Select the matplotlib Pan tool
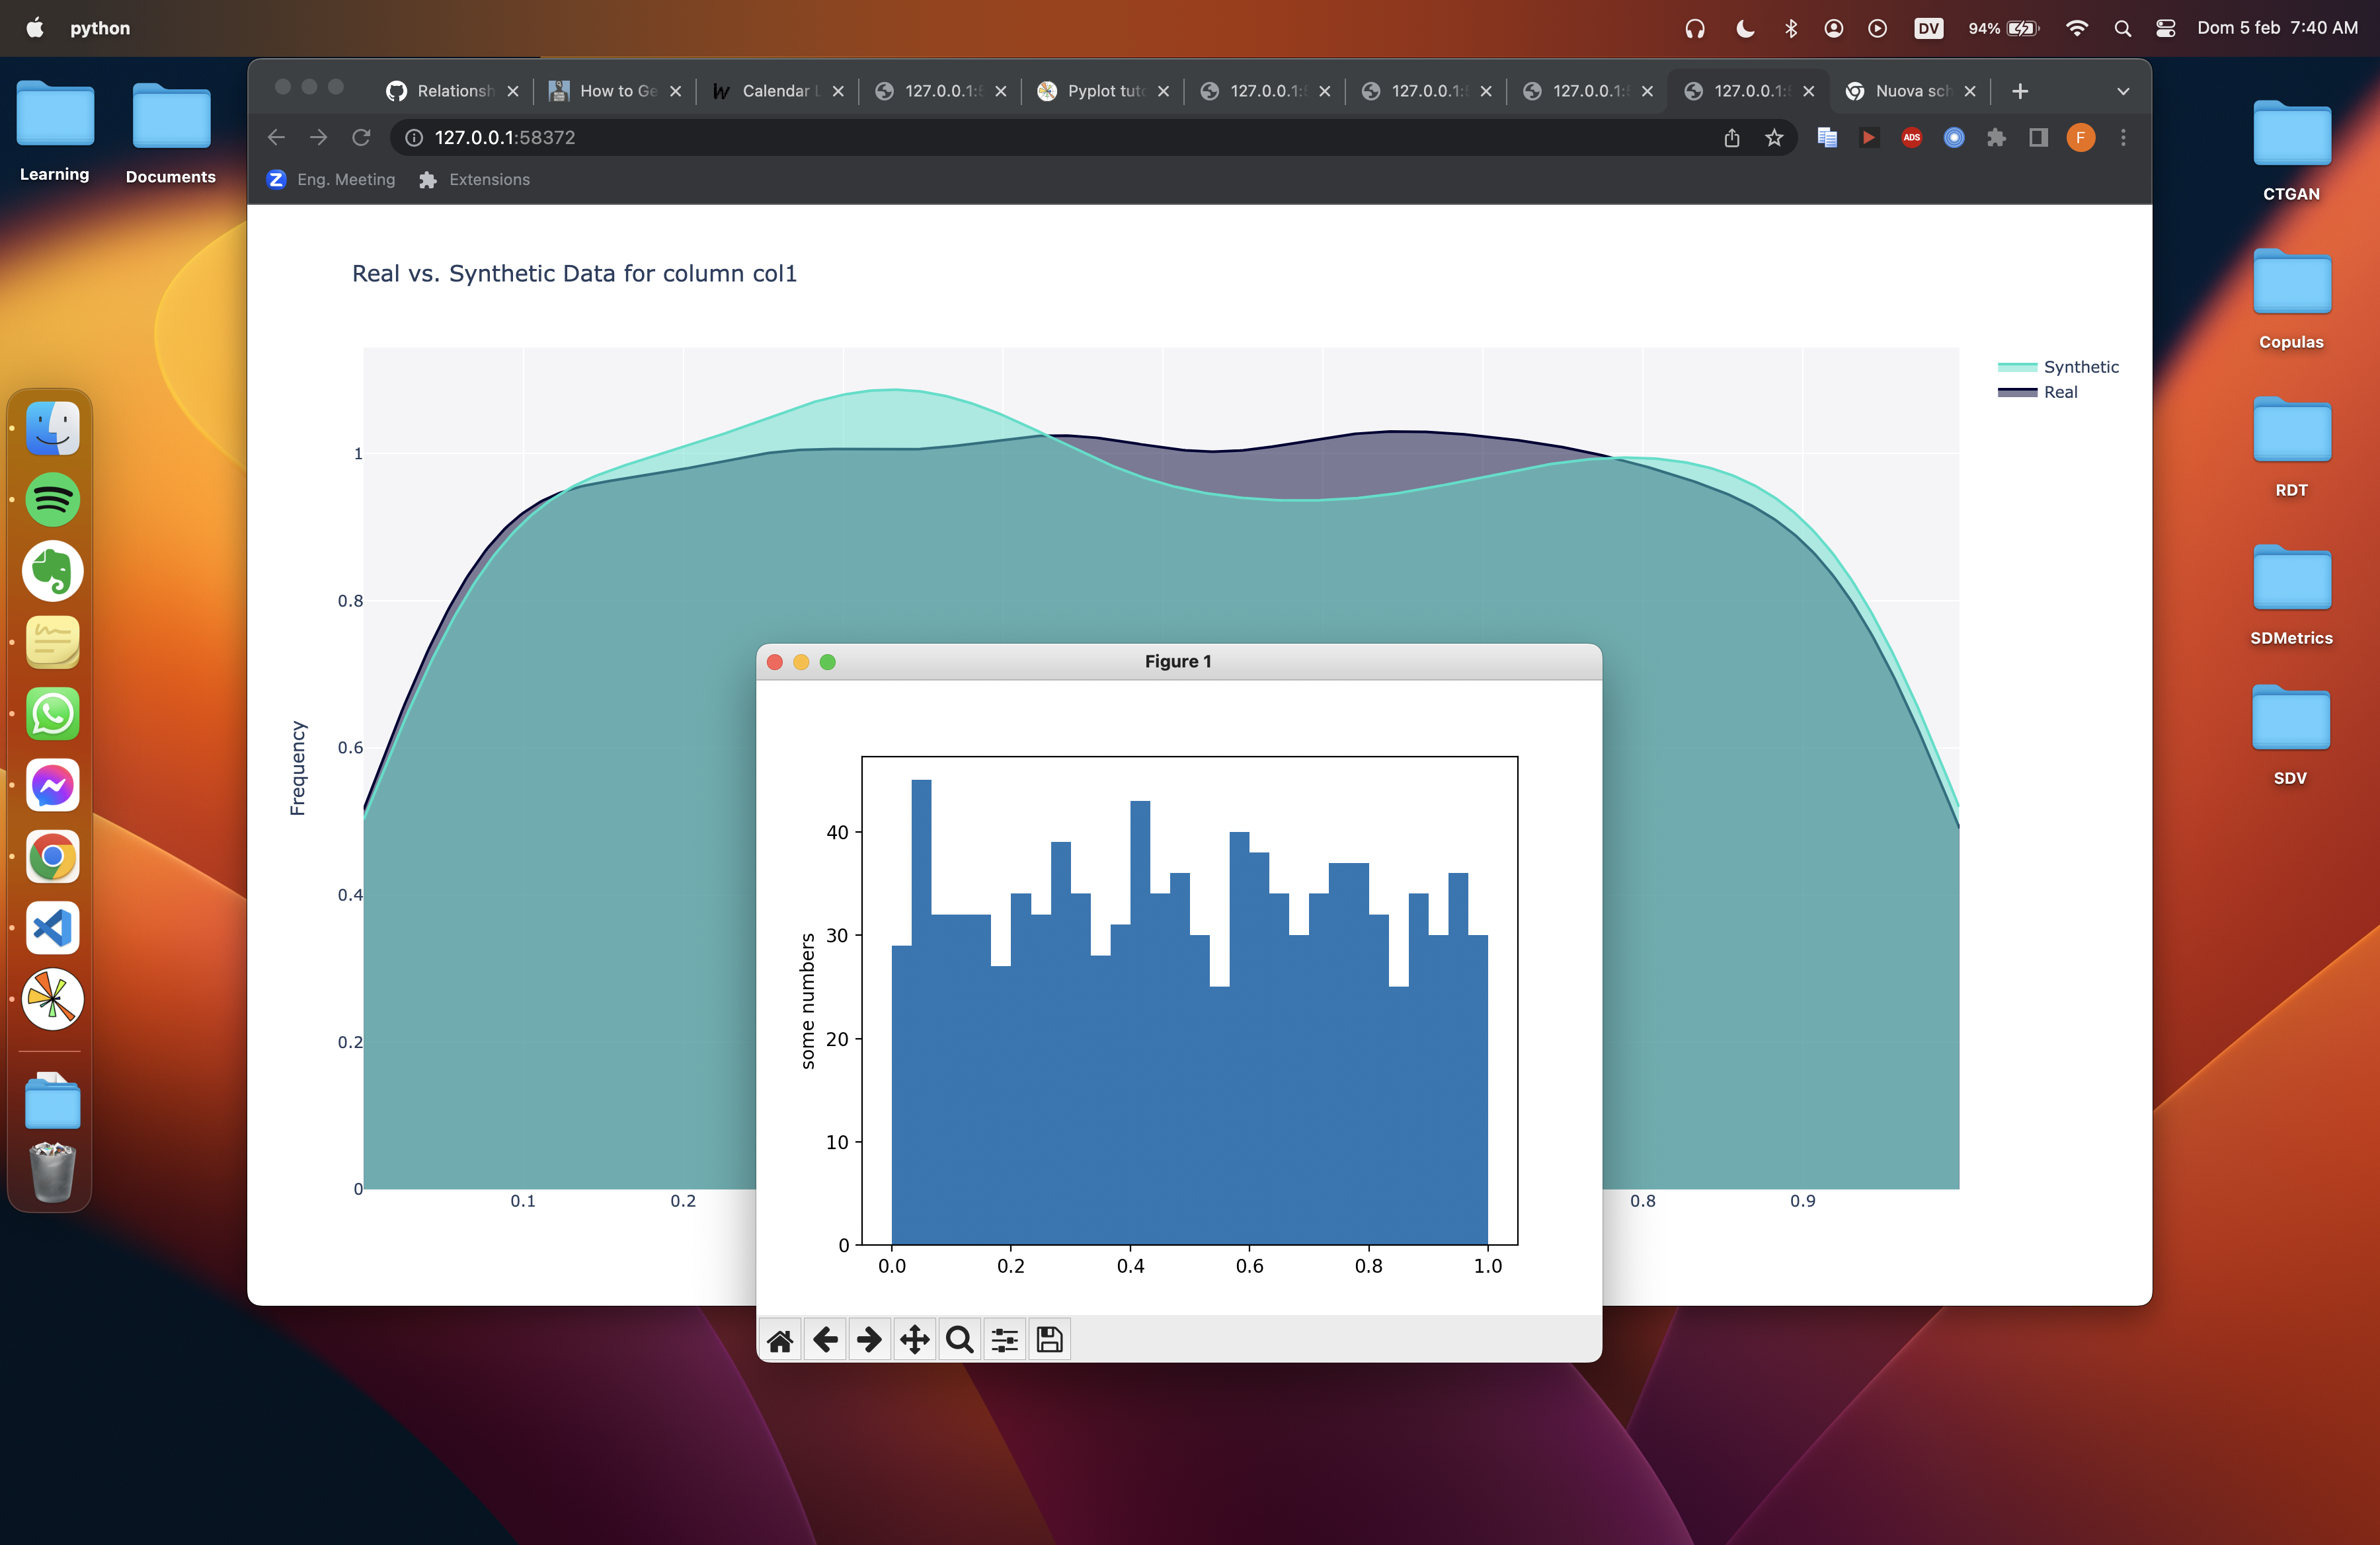The width and height of the screenshot is (2380, 1545). click(x=914, y=1339)
